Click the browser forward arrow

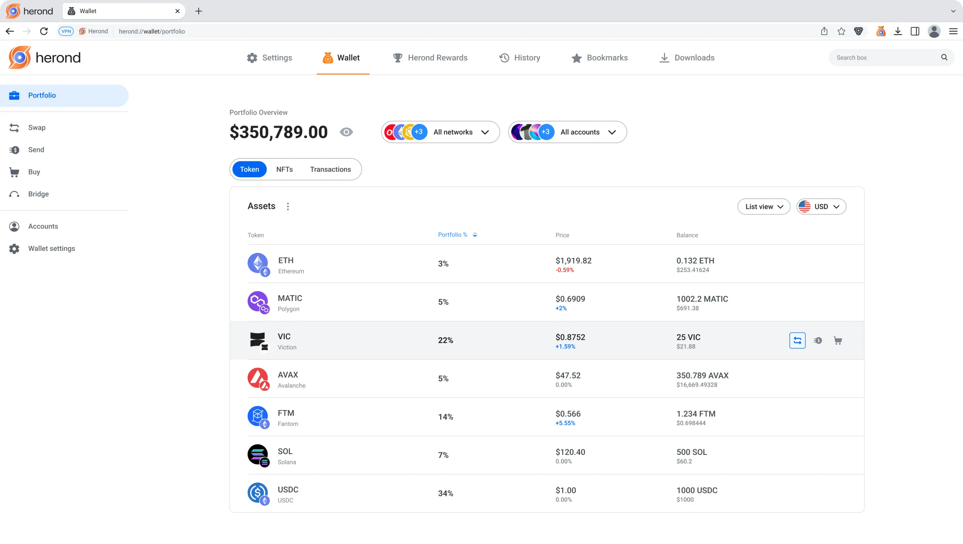(x=27, y=31)
